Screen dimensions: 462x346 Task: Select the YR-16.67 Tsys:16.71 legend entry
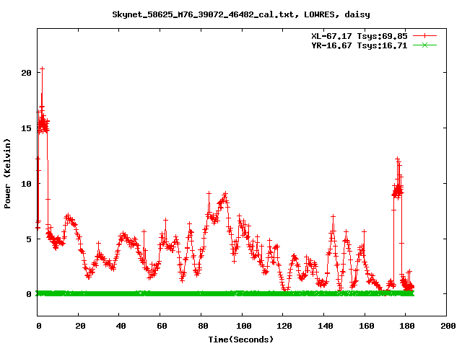point(359,45)
